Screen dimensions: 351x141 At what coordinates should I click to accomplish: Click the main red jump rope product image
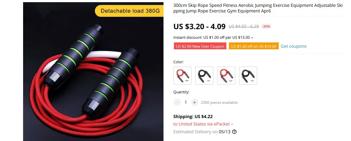pos(93,72)
